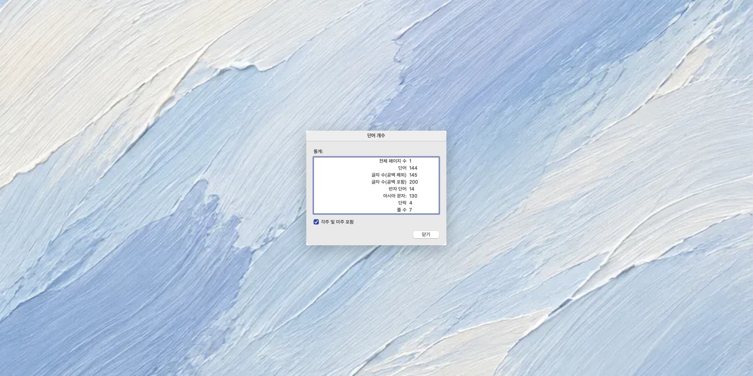Select the 아시아 문자 row

tap(376, 196)
